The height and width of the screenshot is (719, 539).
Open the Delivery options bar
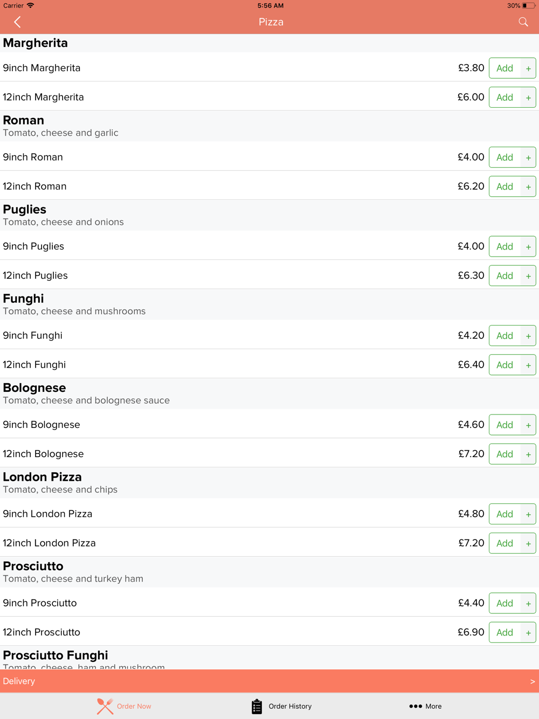pyautogui.click(x=269, y=681)
